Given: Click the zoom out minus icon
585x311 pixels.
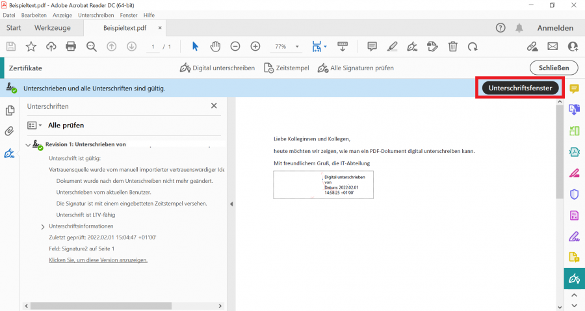Looking at the screenshot, I should pyautogui.click(x=235, y=46).
